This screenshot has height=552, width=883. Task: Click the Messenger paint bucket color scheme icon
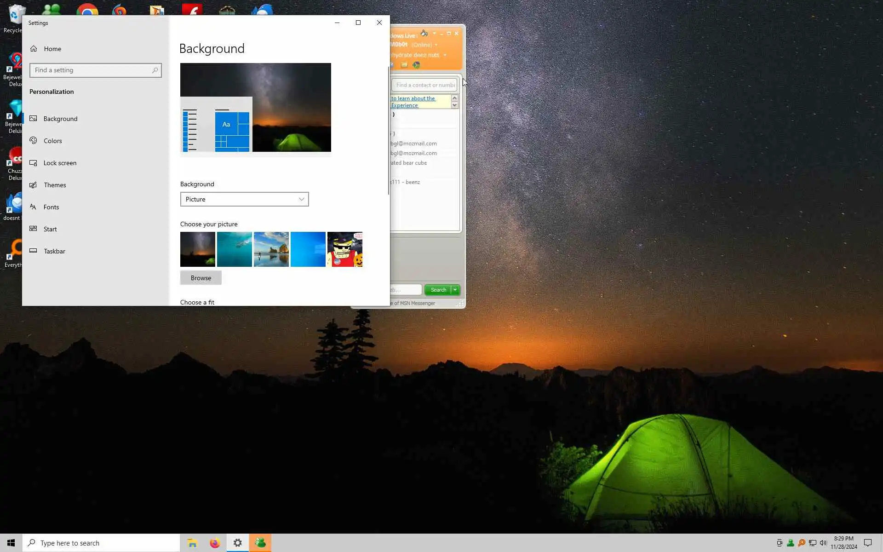coord(424,33)
